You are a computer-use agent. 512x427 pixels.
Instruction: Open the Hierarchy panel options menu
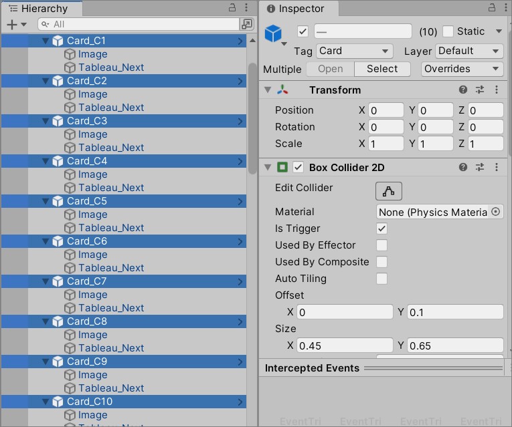(246, 7)
